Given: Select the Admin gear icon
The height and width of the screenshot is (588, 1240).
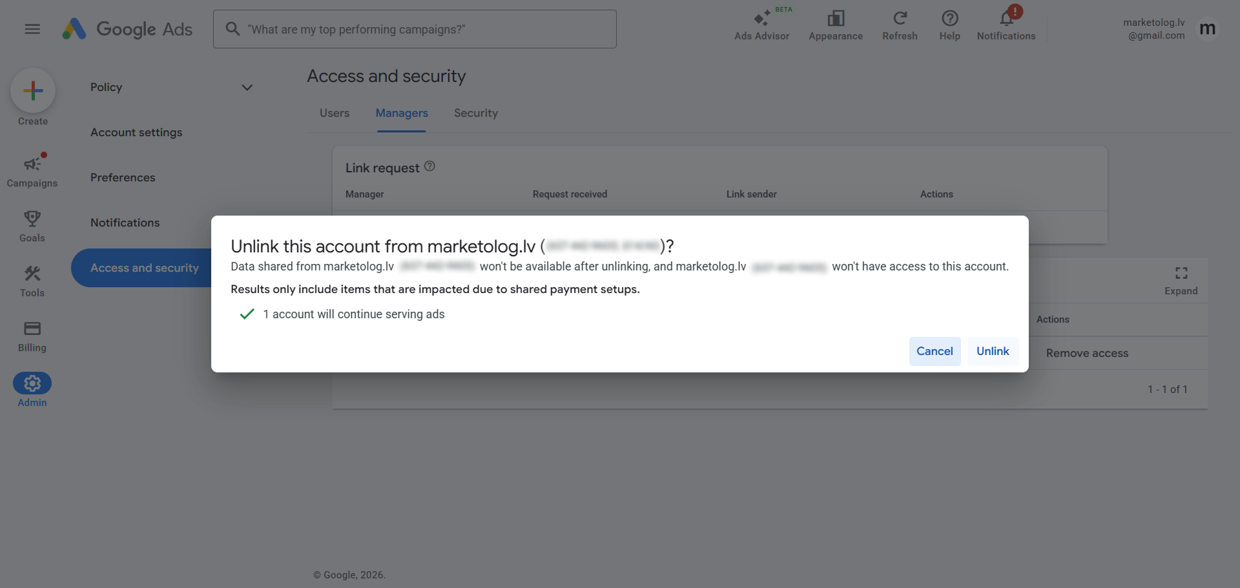Looking at the screenshot, I should pos(32,383).
